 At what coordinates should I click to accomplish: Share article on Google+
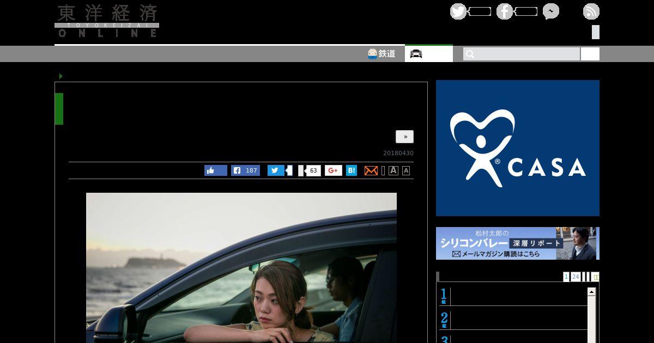point(334,170)
